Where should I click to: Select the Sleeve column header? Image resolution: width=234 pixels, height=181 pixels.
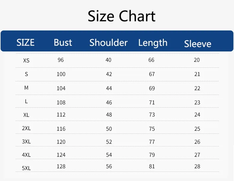click(x=198, y=44)
